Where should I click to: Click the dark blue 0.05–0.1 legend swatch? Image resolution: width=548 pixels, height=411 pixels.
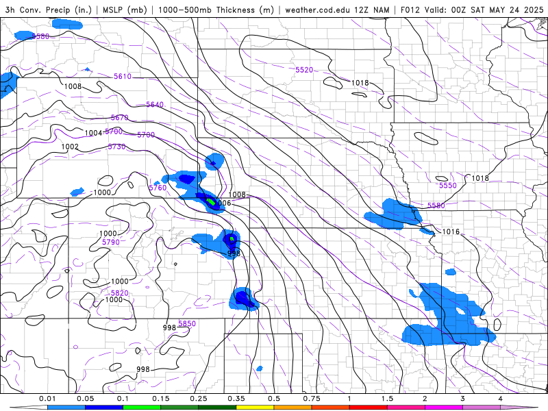104,408
